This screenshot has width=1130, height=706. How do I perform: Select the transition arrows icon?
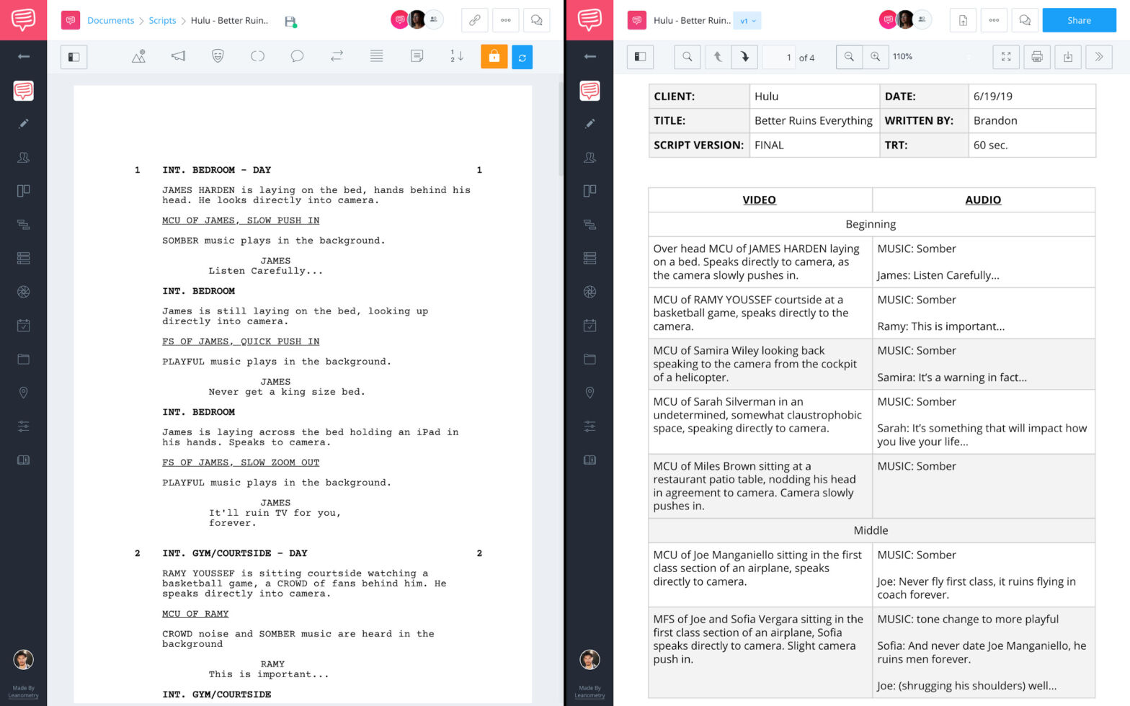pos(337,56)
